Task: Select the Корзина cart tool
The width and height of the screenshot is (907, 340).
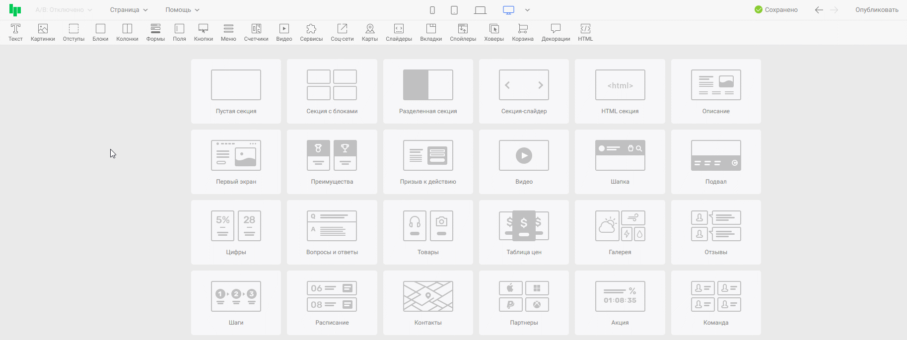Action: 523,33
